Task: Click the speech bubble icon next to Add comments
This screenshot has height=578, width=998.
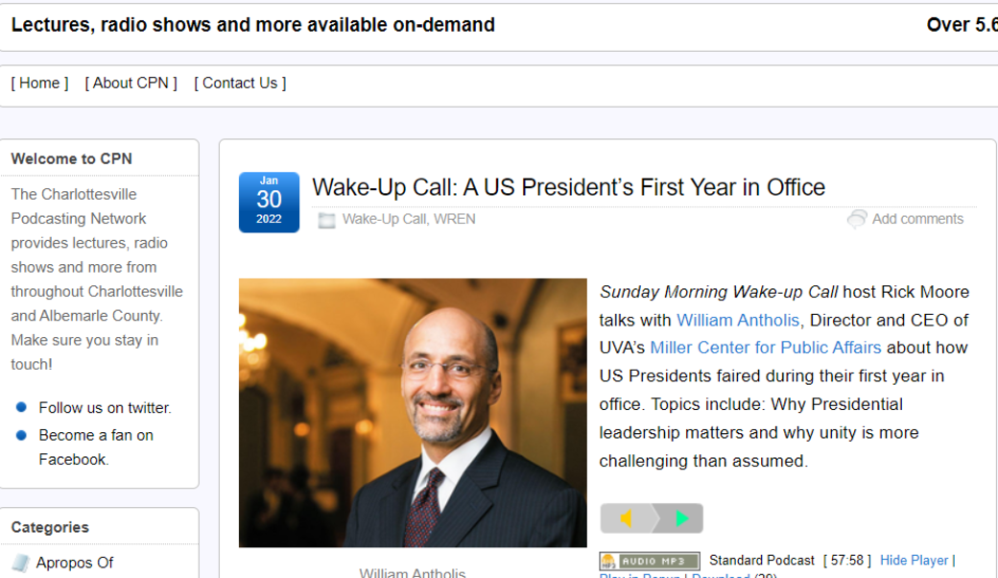Action: (x=857, y=219)
